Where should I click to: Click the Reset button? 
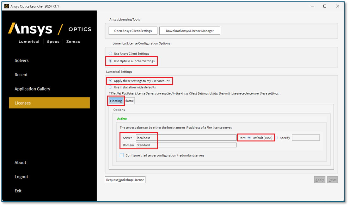[333, 180]
